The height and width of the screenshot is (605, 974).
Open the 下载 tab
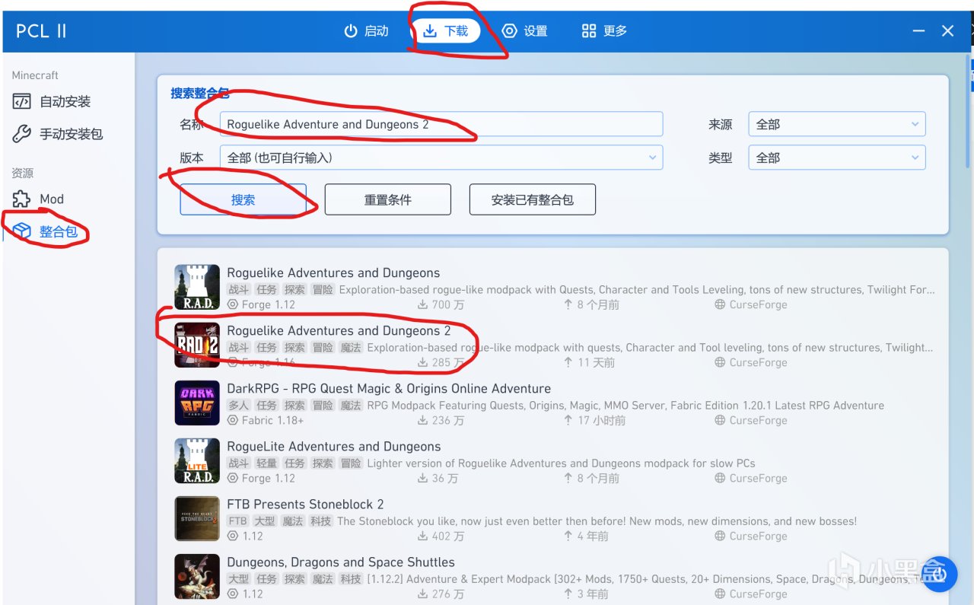tap(447, 30)
